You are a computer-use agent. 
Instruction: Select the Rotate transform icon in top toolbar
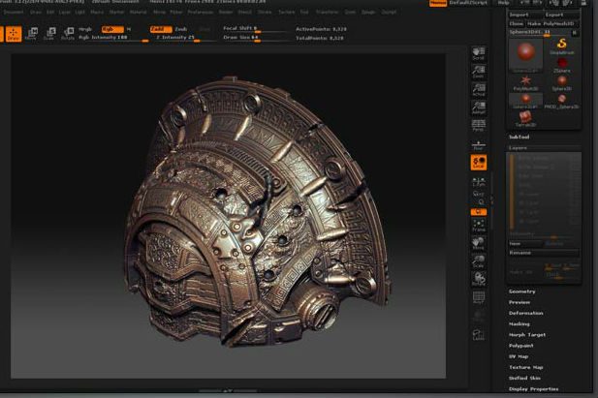tap(68, 34)
